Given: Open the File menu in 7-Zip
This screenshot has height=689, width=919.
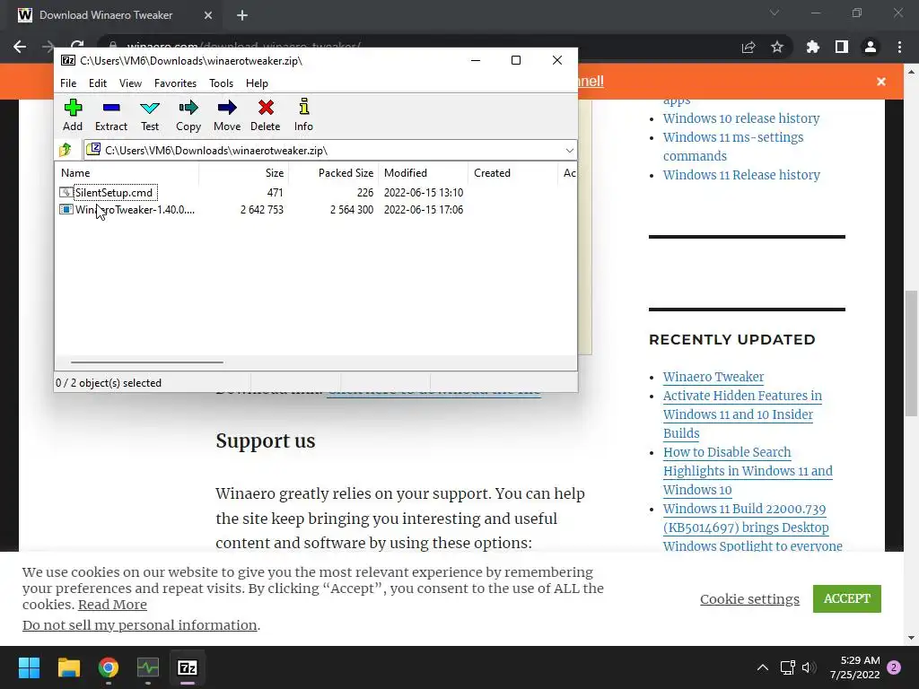Looking at the screenshot, I should tap(68, 83).
